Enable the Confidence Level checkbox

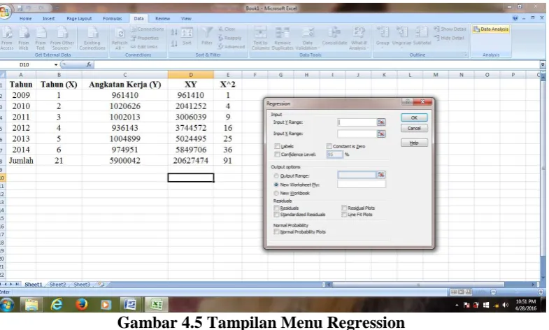click(x=278, y=155)
